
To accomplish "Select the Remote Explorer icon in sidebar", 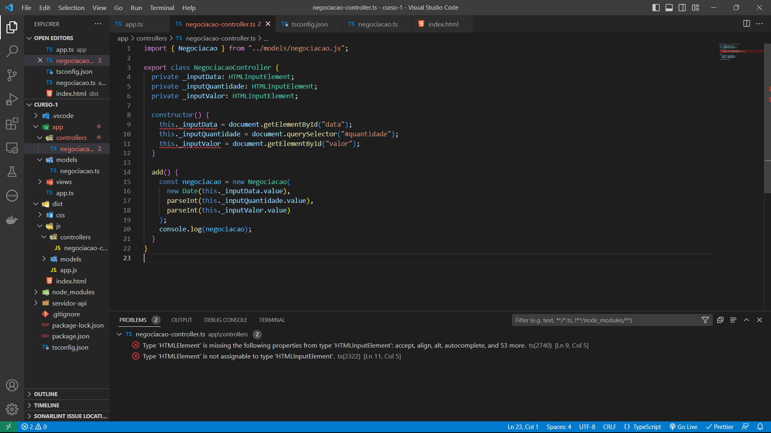I will tap(12, 148).
